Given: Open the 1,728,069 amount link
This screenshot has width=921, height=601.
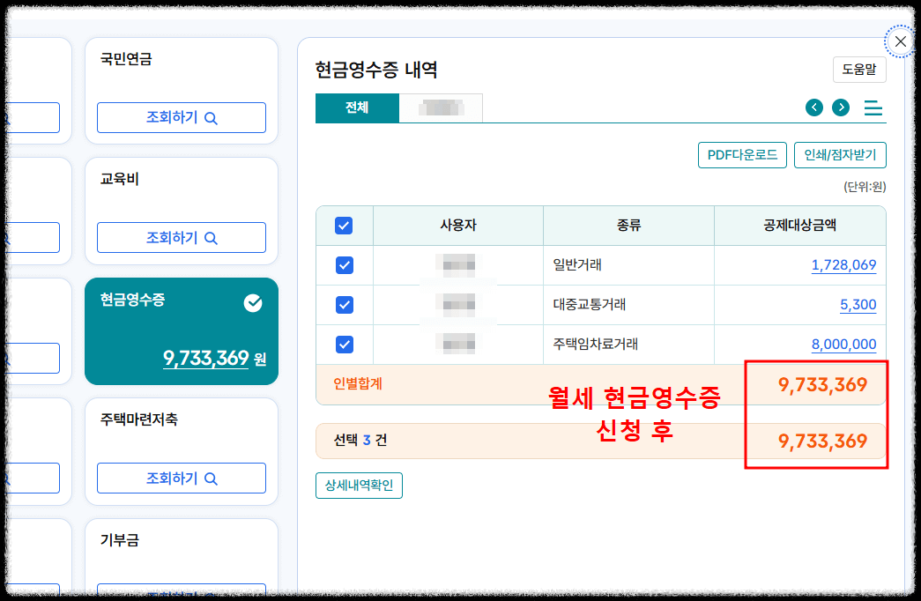Looking at the screenshot, I should [843, 265].
